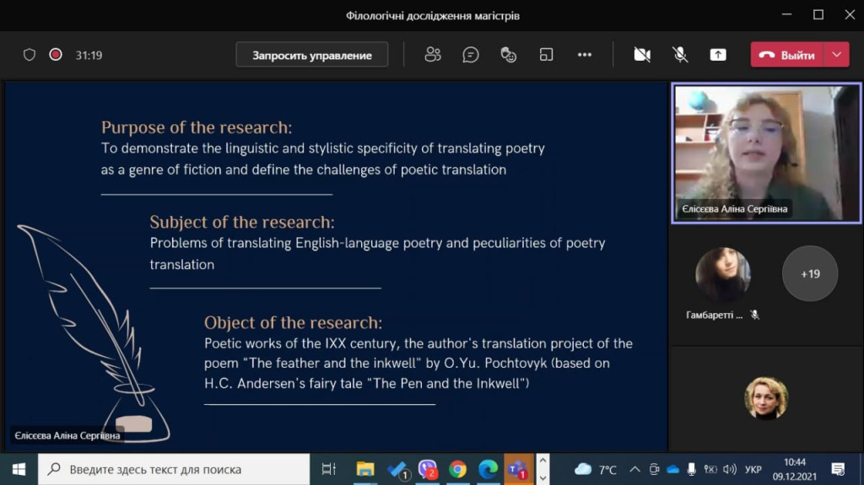Image resolution: width=864 pixels, height=485 pixels.
Task: Expand the +19 more participants bubble
Action: click(810, 273)
